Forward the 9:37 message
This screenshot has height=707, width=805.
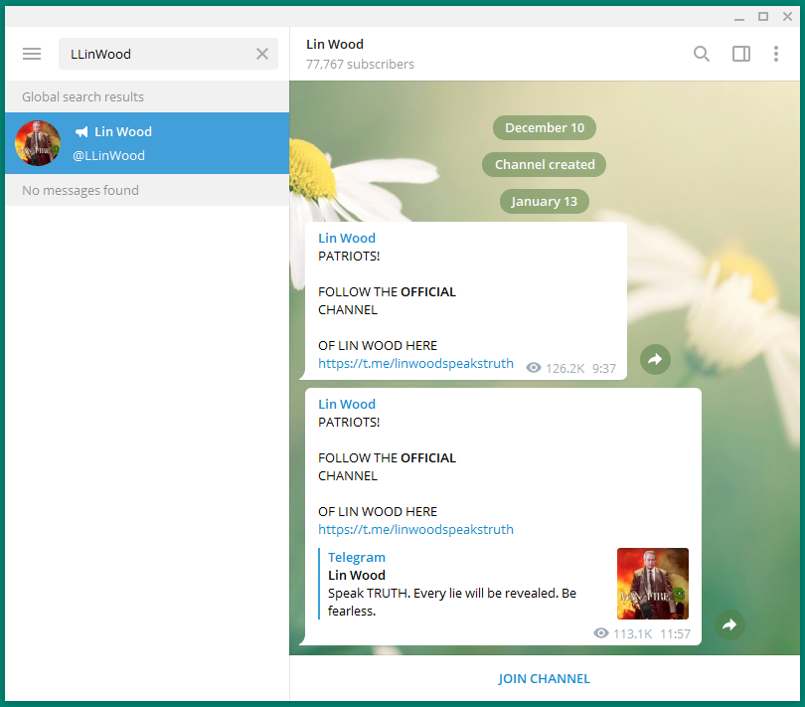pos(655,359)
